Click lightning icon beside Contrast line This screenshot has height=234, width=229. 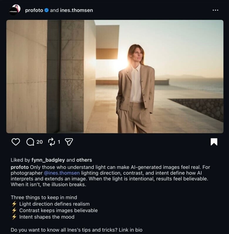14,211
